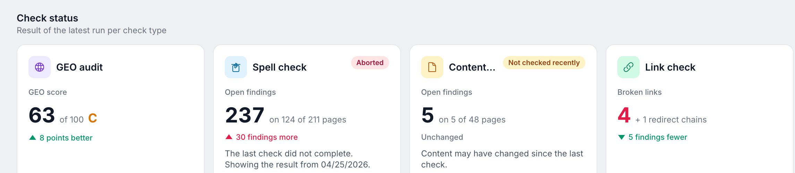Click the Content check document icon

coord(432,67)
